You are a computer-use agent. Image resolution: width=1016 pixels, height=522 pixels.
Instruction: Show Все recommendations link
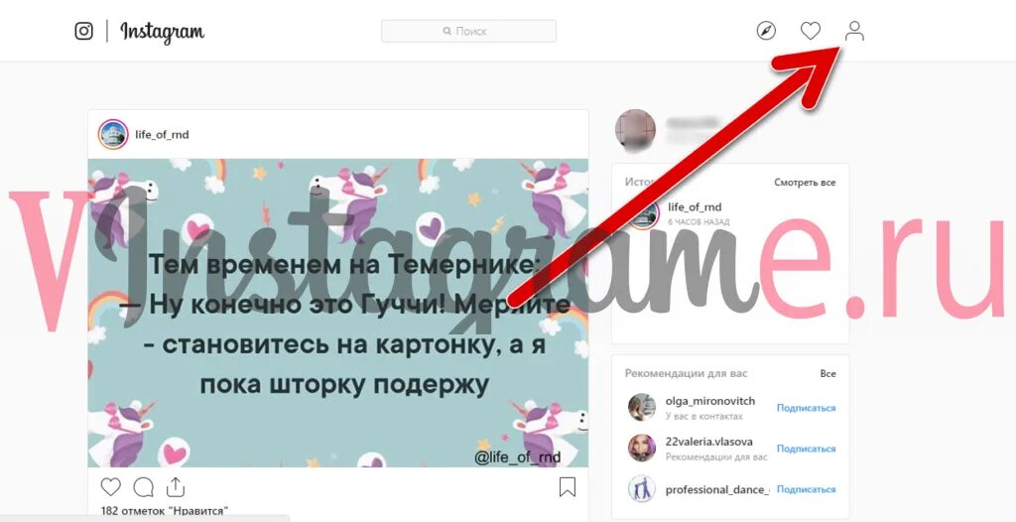[828, 373]
